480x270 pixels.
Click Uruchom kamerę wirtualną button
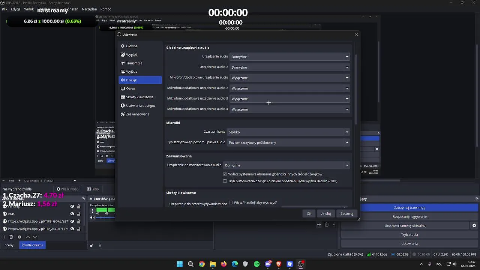pyautogui.click(x=405, y=226)
